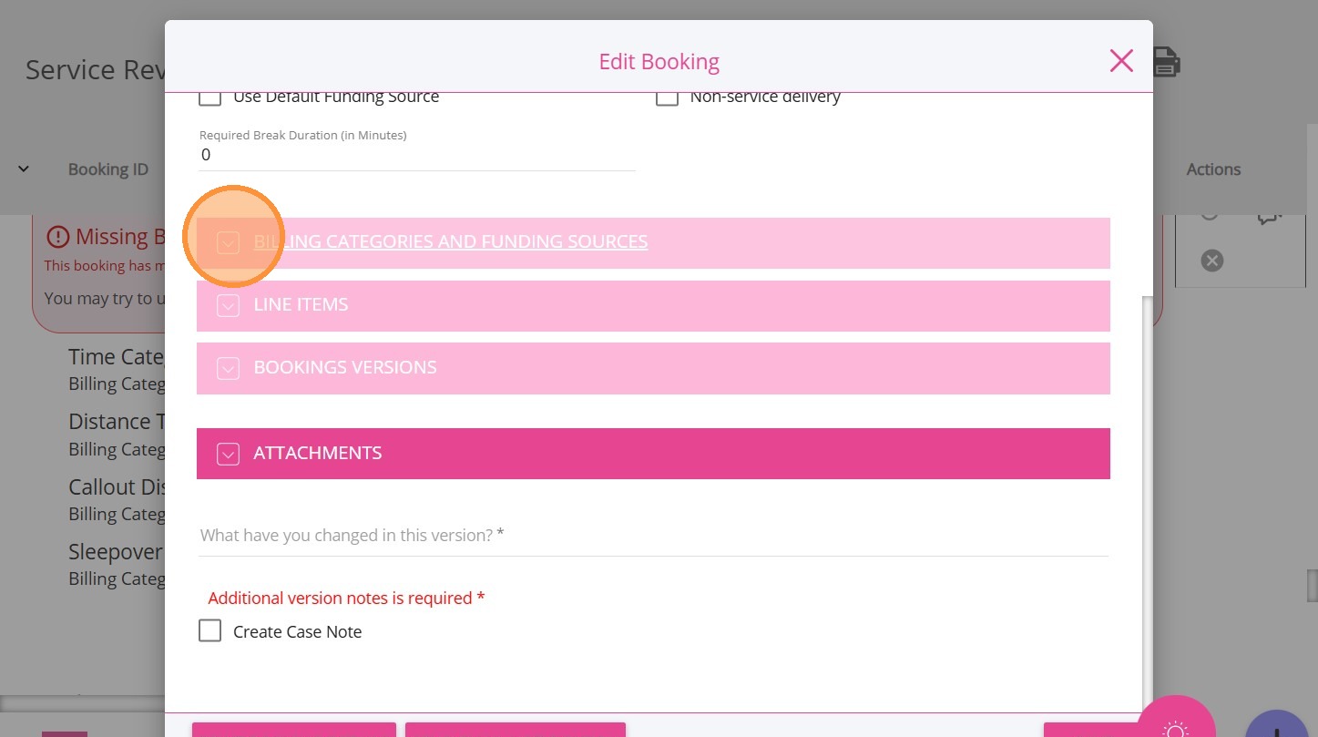Expand the Bookings Versions section chevron
Viewport: 1318px width, 737px height.
[228, 368]
